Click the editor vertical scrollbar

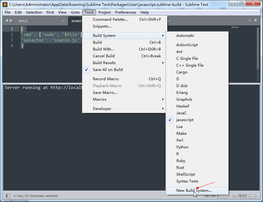[258, 48]
